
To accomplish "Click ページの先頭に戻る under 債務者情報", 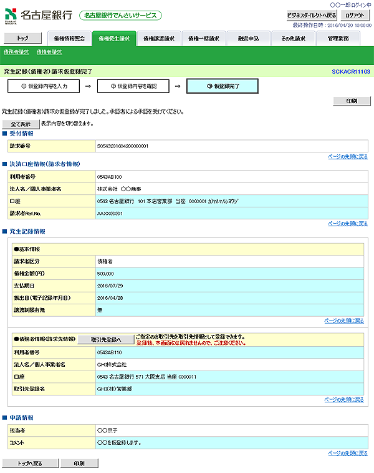I will tap(344, 400).
